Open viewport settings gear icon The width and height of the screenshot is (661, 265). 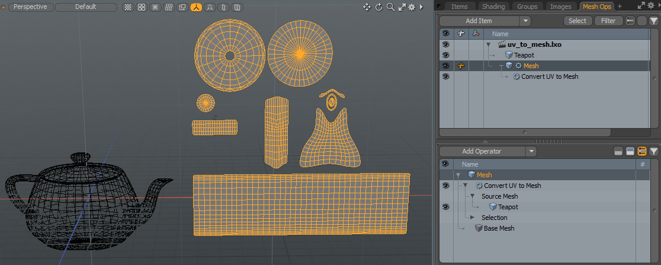411,7
